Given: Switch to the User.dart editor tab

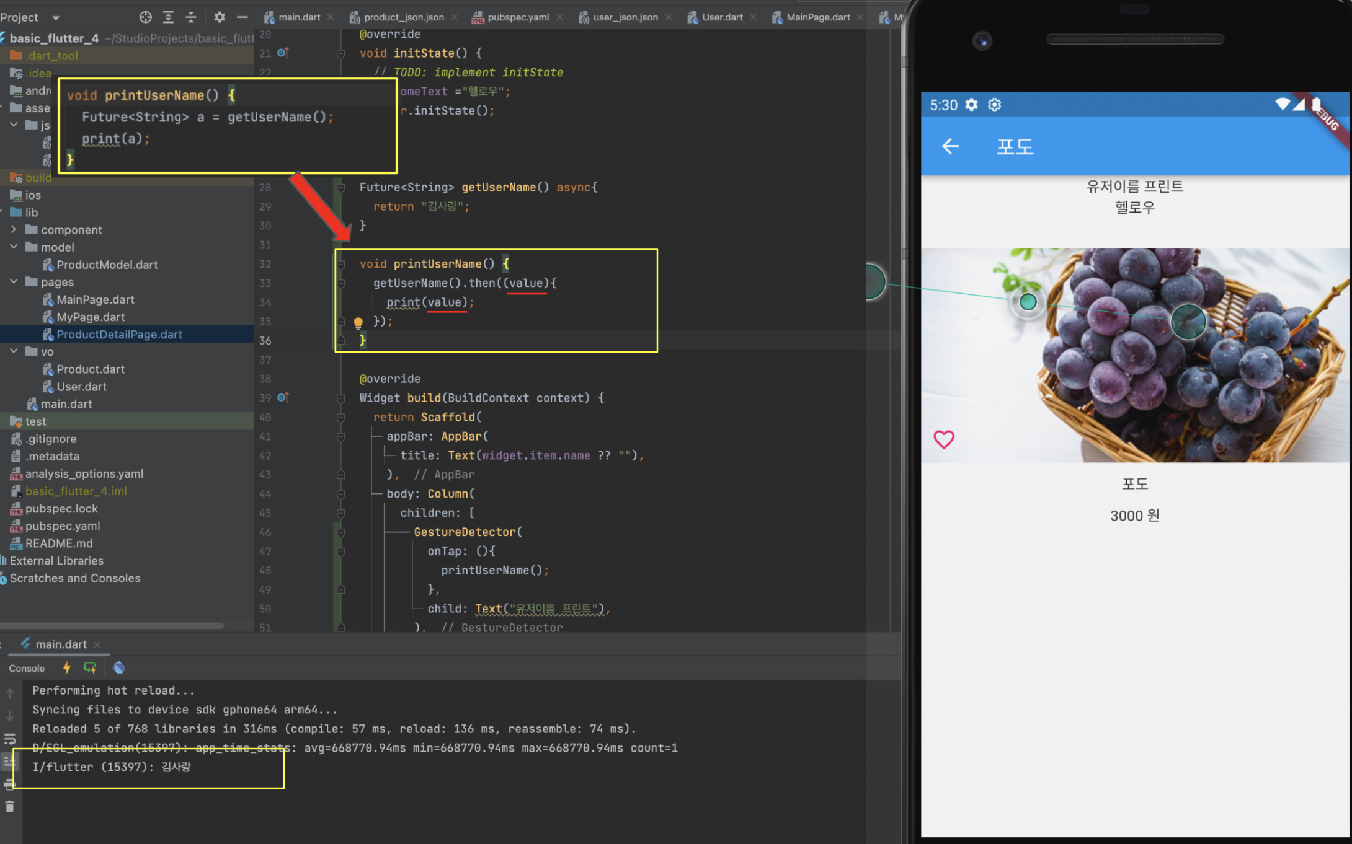Looking at the screenshot, I should tap(722, 17).
